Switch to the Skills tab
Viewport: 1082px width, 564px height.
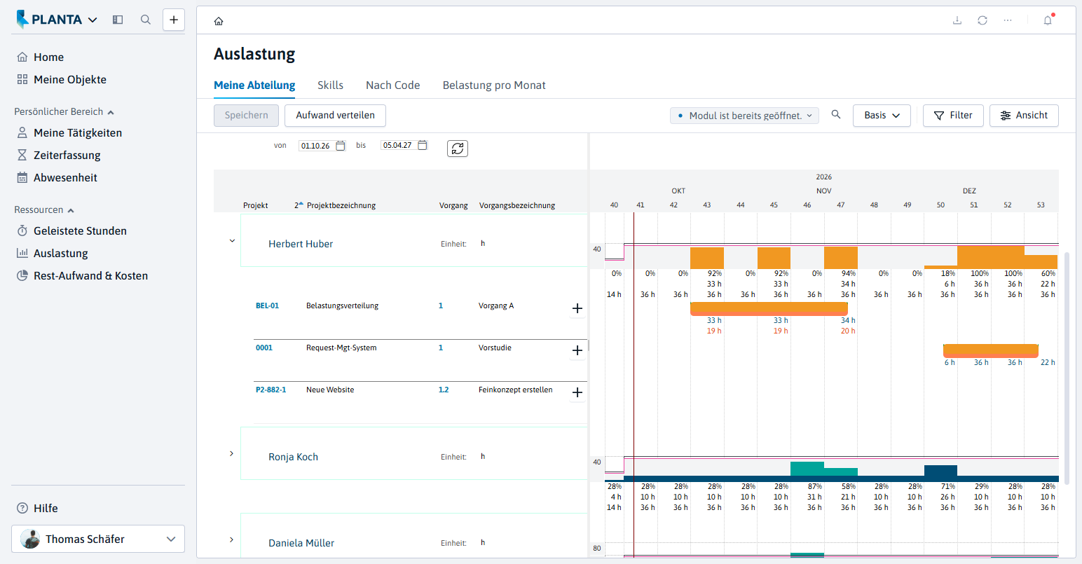pos(330,85)
